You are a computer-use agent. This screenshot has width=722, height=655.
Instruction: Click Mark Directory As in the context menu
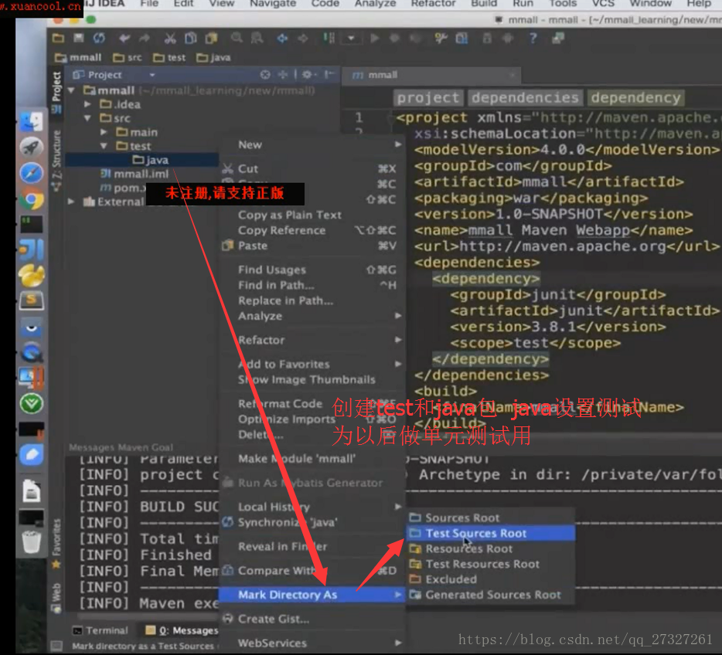(x=312, y=595)
